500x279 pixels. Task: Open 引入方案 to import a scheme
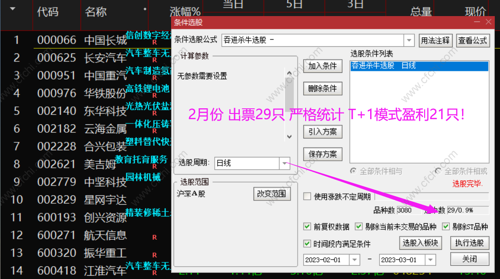point(323,132)
